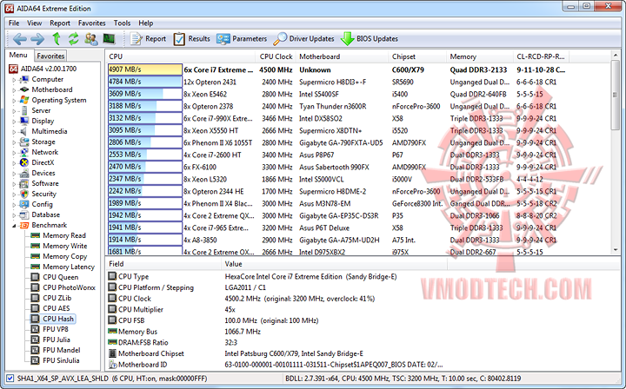Switch to the Menu tab
Screen dimensions: 626x389
[18, 55]
